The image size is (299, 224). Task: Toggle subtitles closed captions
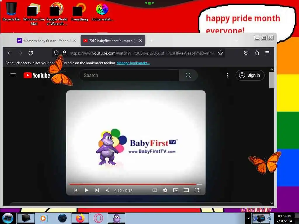[x=155, y=190]
